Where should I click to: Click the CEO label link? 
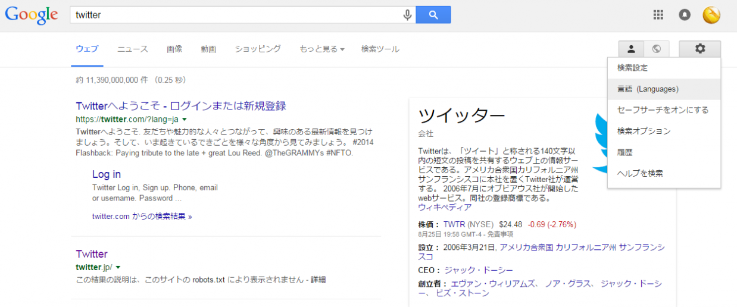429,270
